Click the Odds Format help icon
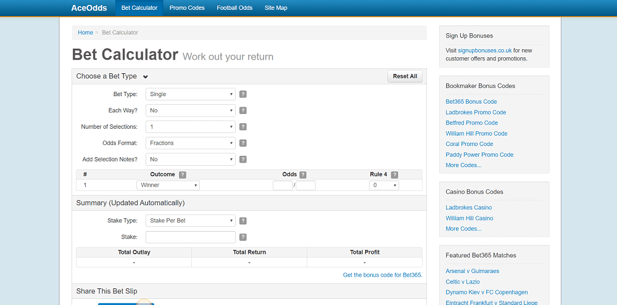 pos(243,143)
